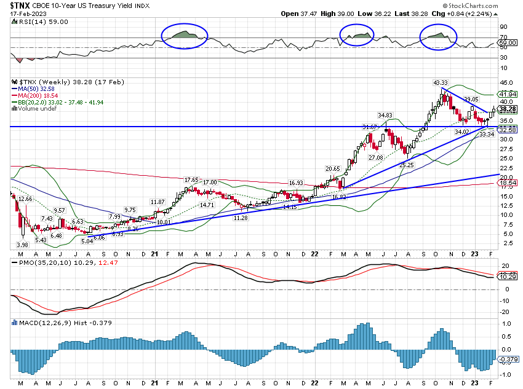Click the RSI(14) 59.00 legend text
The height and width of the screenshot is (389, 523).
pyautogui.click(x=43, y=22)
